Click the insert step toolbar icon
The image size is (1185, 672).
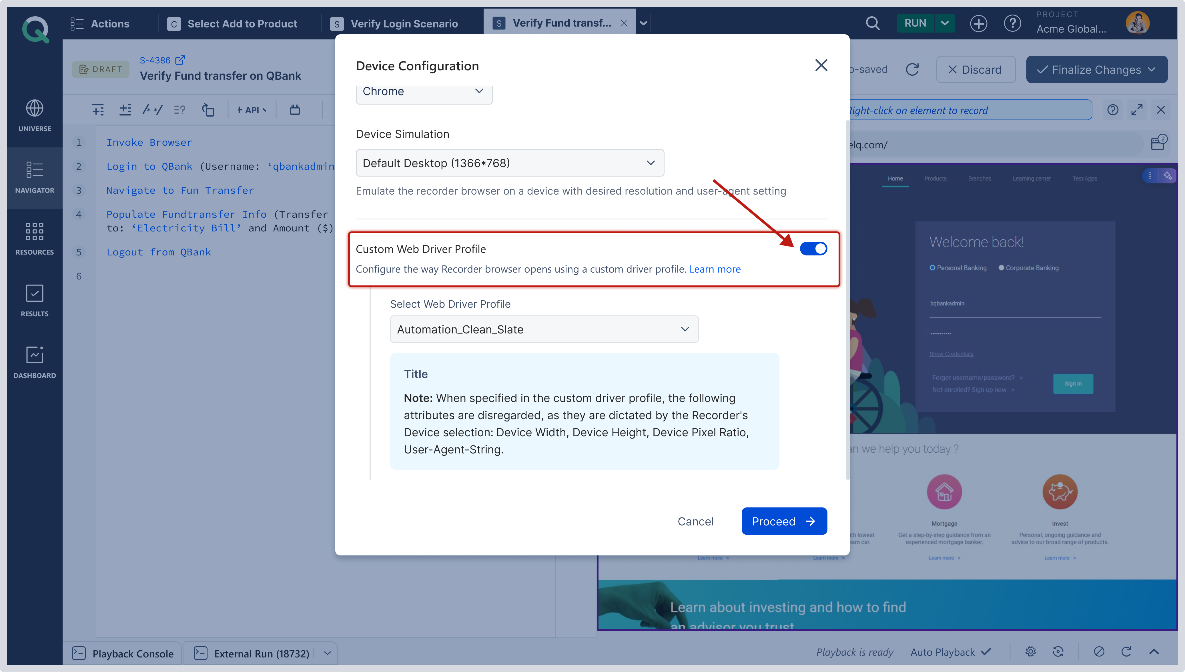pyautogui.click(x=98, y=110)
